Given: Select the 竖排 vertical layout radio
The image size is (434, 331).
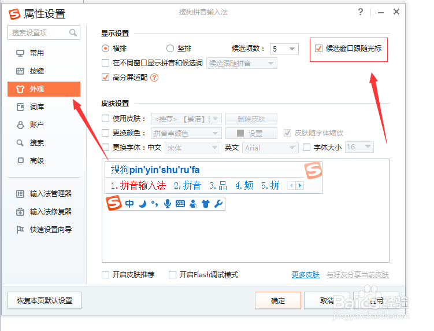Looking at the screenshot, I should (170, 49).
